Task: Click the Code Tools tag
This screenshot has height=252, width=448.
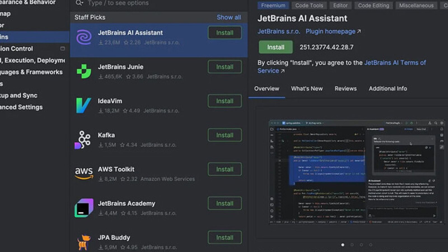Action: click(x=309, y=5)
